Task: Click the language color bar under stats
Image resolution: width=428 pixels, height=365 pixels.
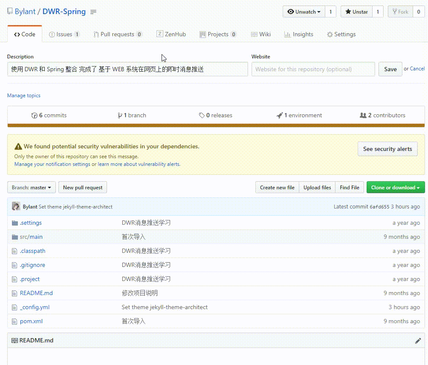Action: click(216, 126)
